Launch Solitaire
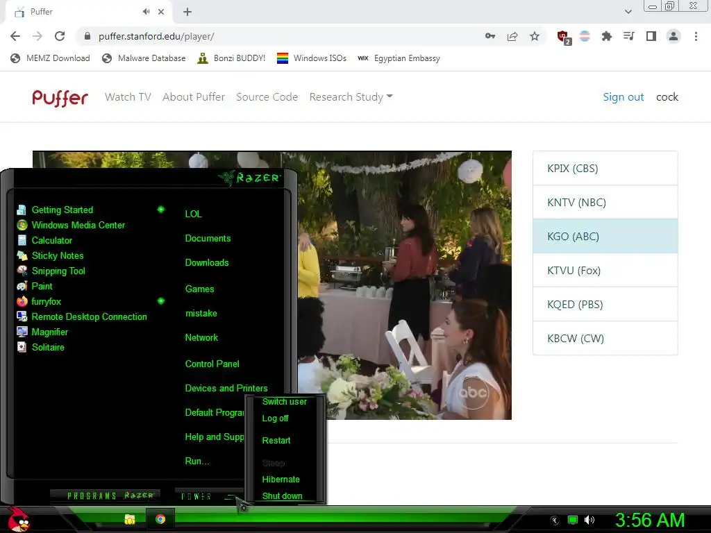 40,347
